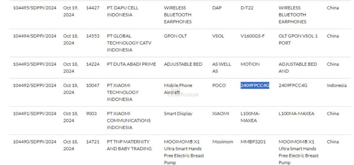Viewport: 354px width, 165px height.
Task: Click certificate number 104492/SDPPI/2024
Action: point(35,85)
